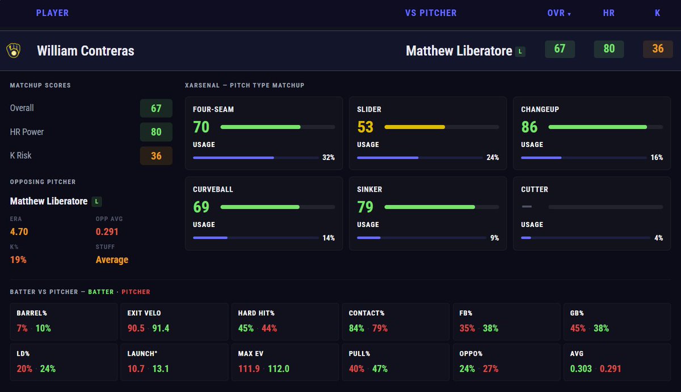Click the Overall label in Matchup Scores

point(22,108)
